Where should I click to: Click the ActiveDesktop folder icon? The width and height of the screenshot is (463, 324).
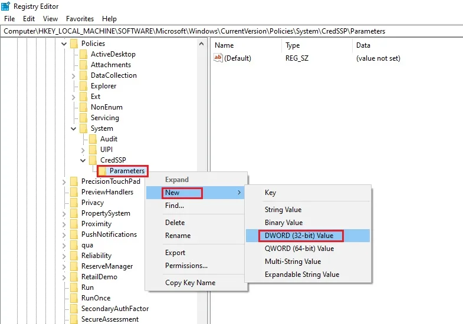click(x=84, y=54)
